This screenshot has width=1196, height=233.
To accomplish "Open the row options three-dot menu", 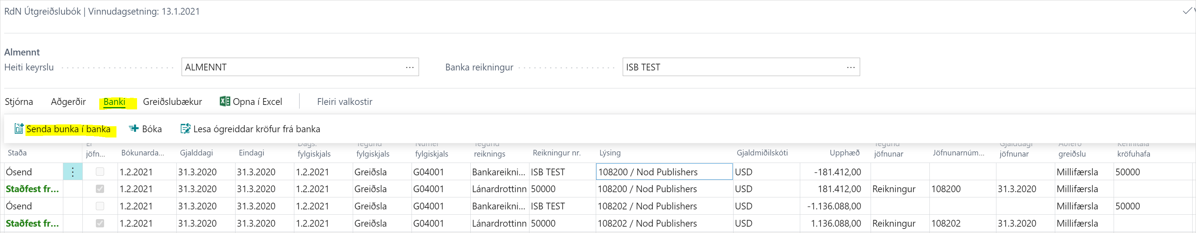I will pos(73,172).
